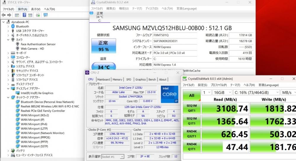Open the MB/s unit dropdown
The image size is (296, 161).
pos(288,92)
